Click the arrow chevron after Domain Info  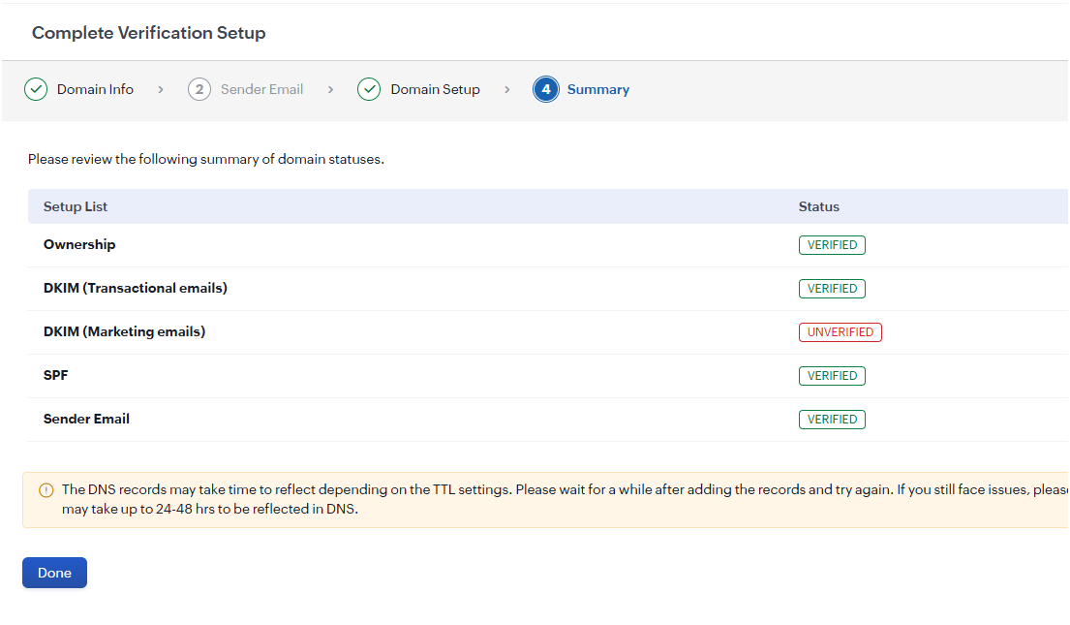click(161, 89)
